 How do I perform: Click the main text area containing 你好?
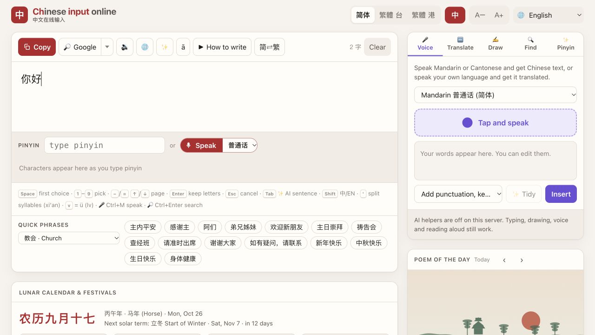click(x=205, y=97)
